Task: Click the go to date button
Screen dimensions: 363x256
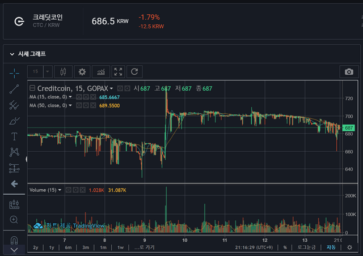Action: coord(145,248)
